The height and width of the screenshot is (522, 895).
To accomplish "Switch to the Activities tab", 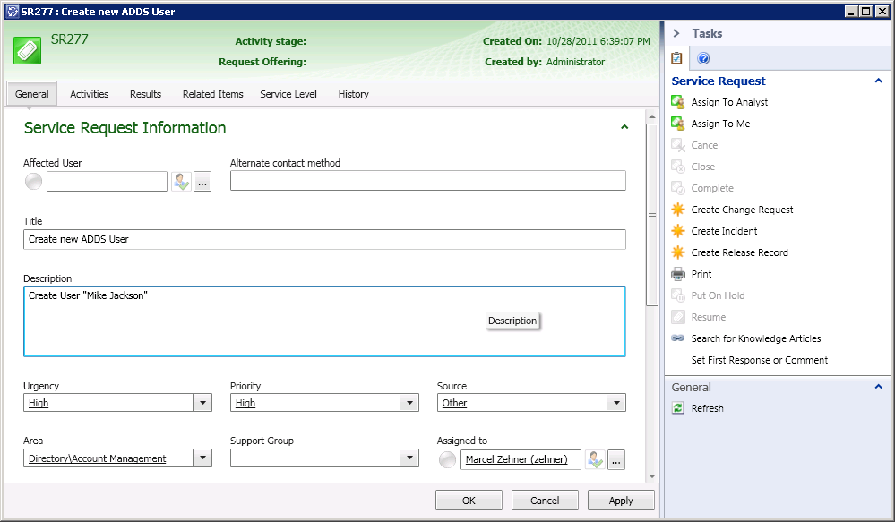I will (x=90, y=94).
